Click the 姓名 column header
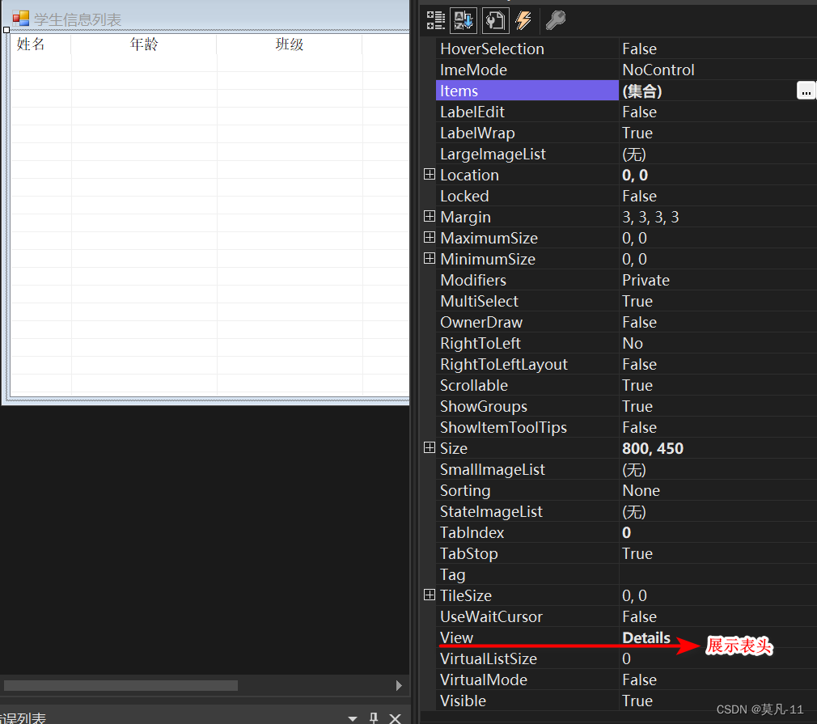This screenshot has width=817, height=724. 32,44
